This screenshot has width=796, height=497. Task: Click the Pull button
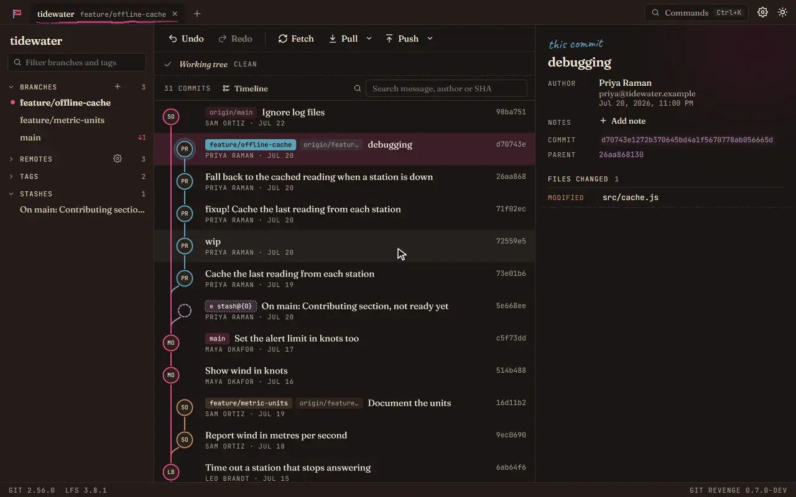(x=343, y=39)
